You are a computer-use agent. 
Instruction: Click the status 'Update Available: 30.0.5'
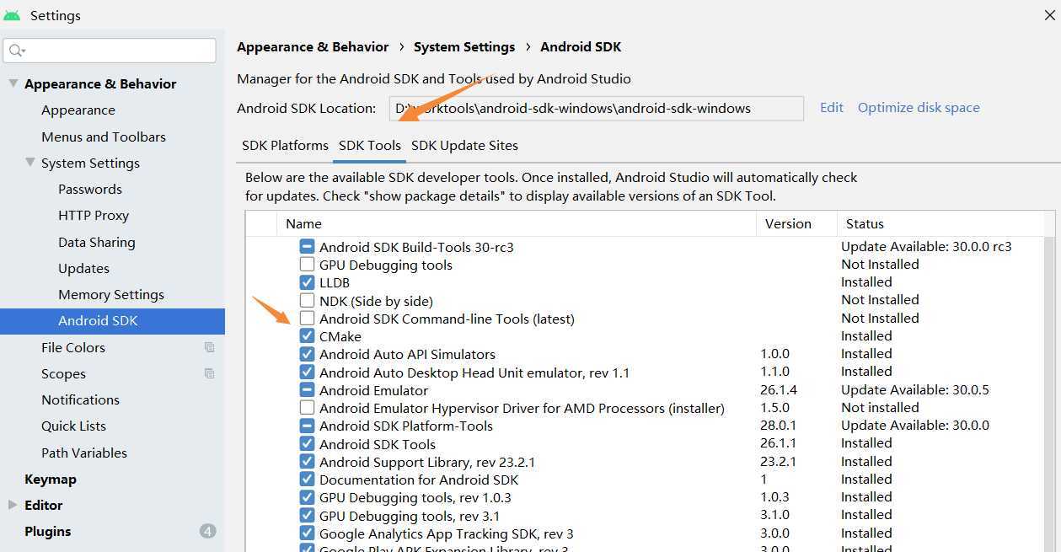915,390
